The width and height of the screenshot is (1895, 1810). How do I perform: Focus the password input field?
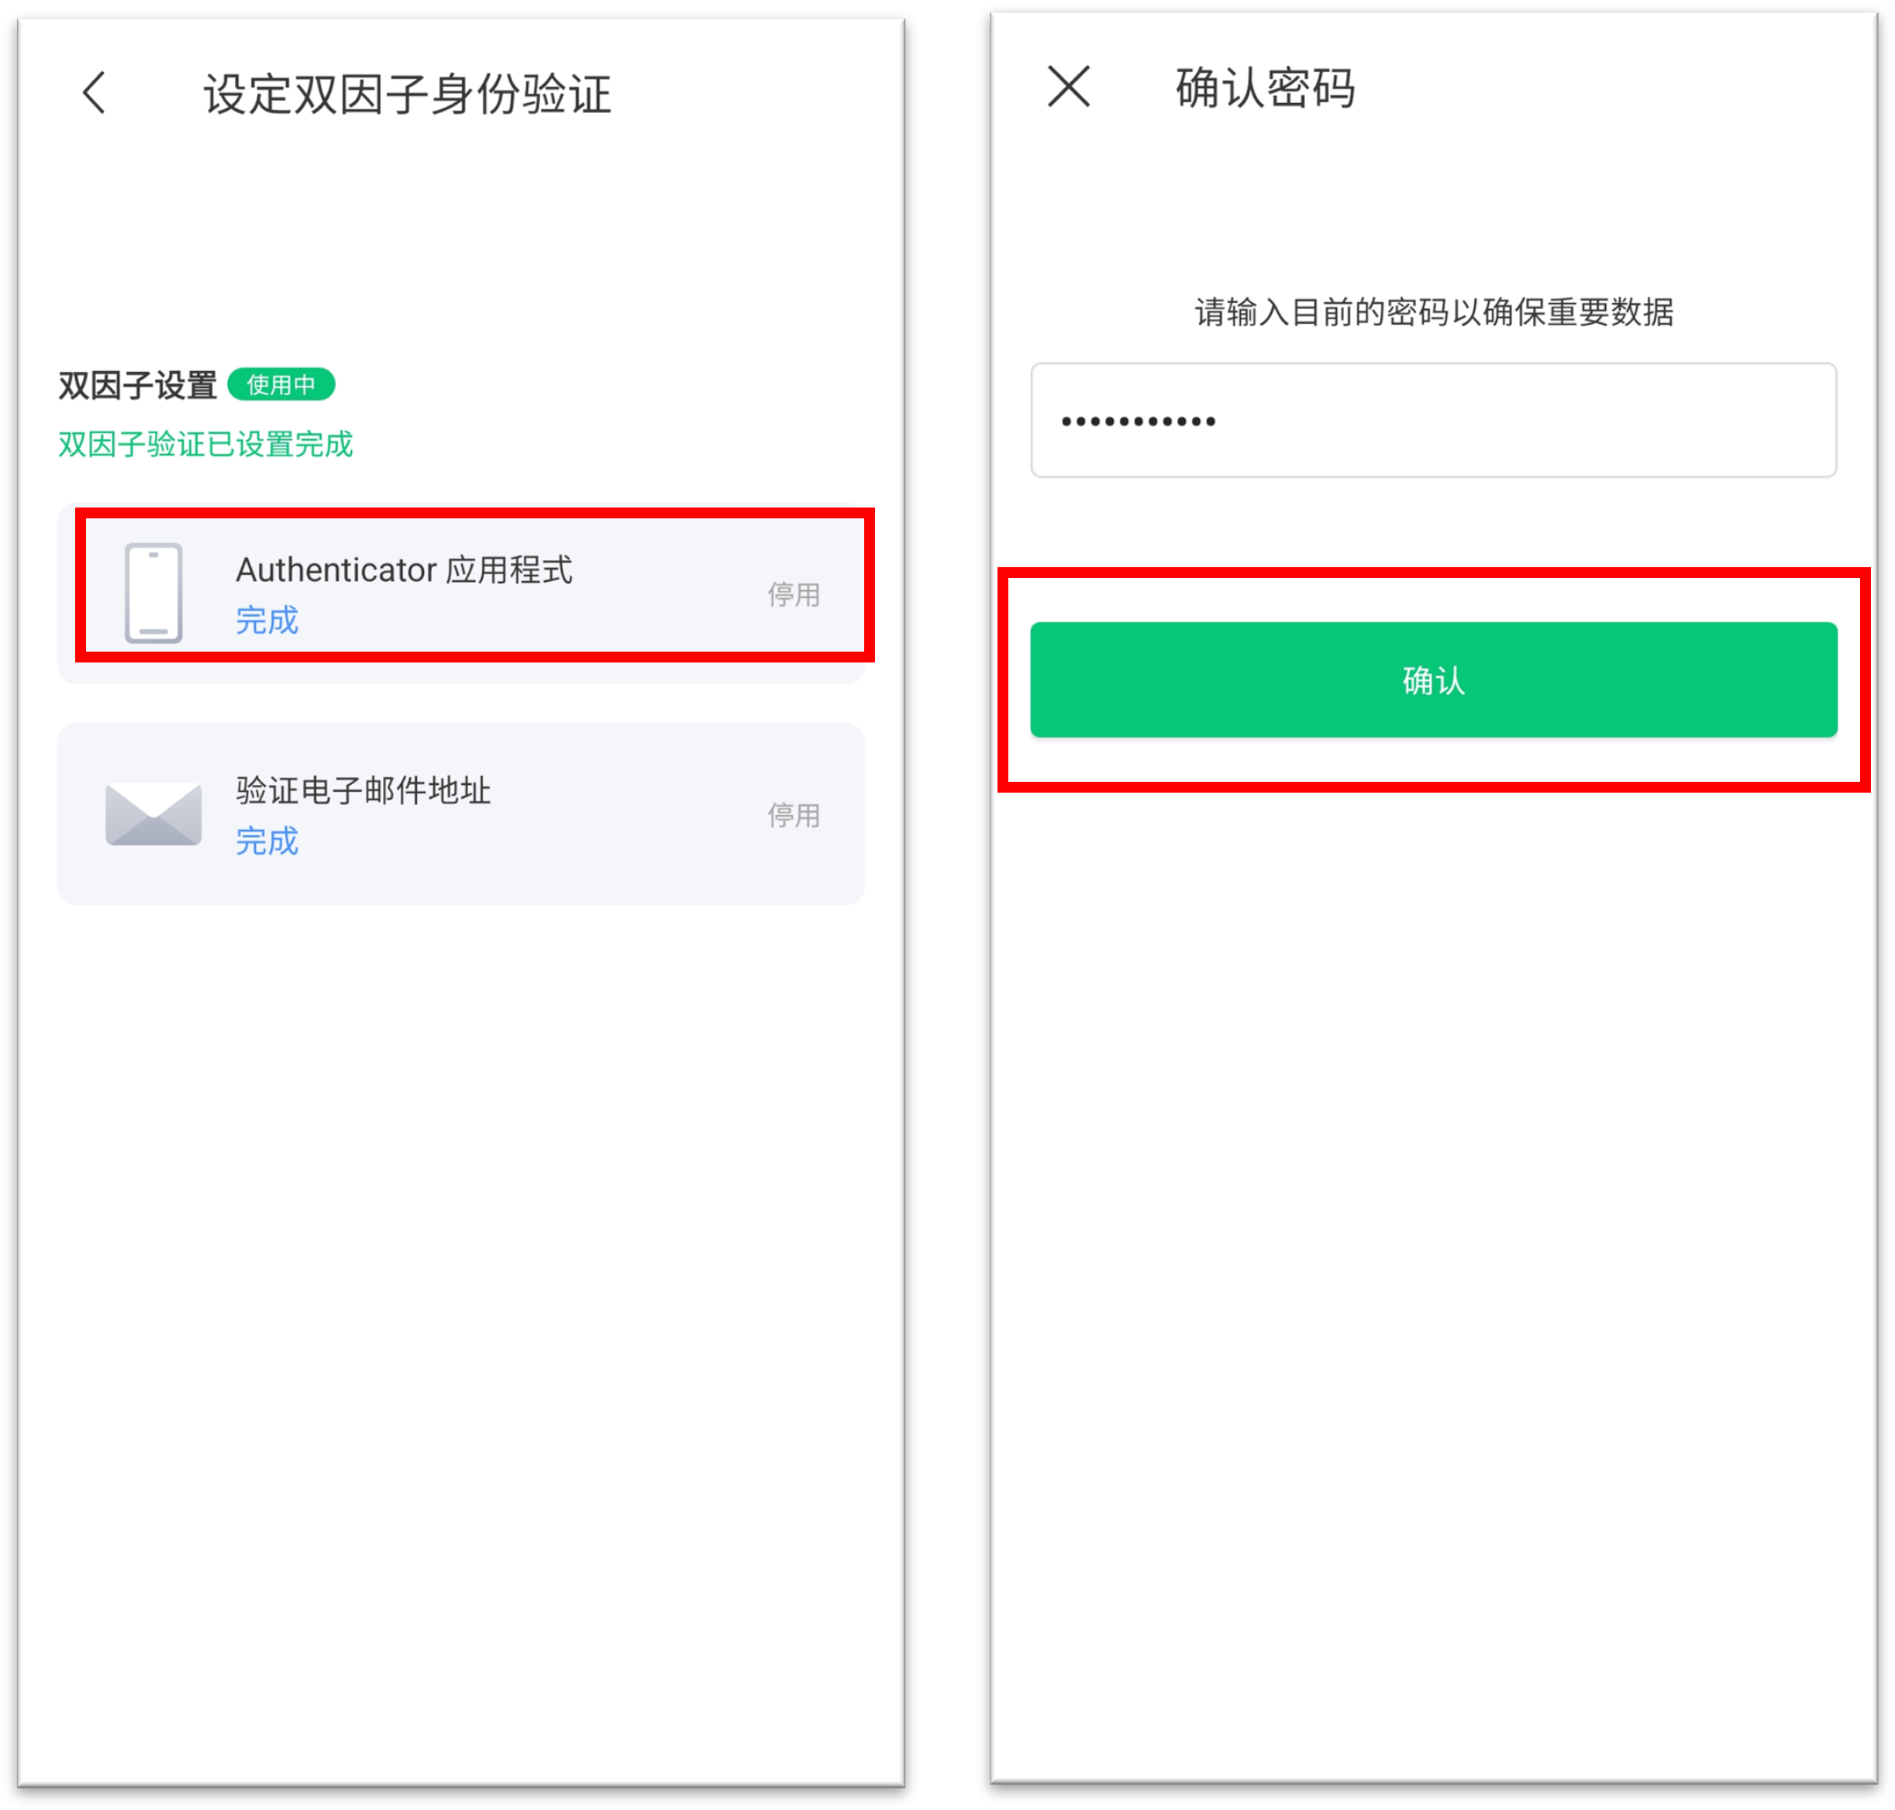(1433, 420)
